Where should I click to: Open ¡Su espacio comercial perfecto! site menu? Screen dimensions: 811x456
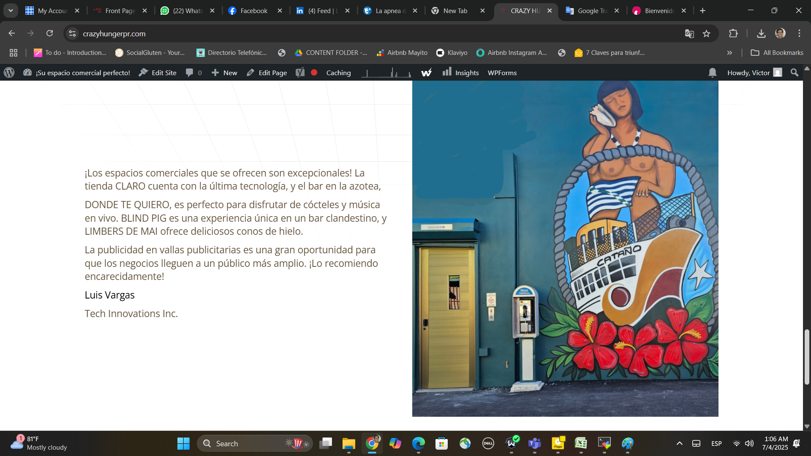76,73
